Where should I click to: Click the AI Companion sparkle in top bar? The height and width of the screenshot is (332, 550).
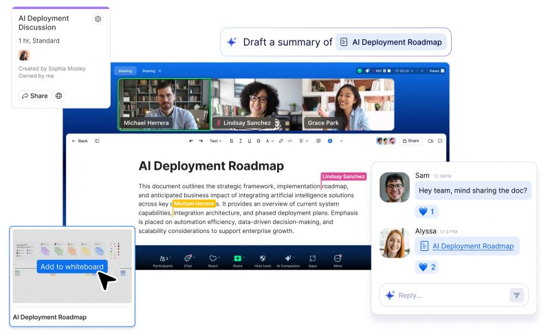click(x=367, y=71)
